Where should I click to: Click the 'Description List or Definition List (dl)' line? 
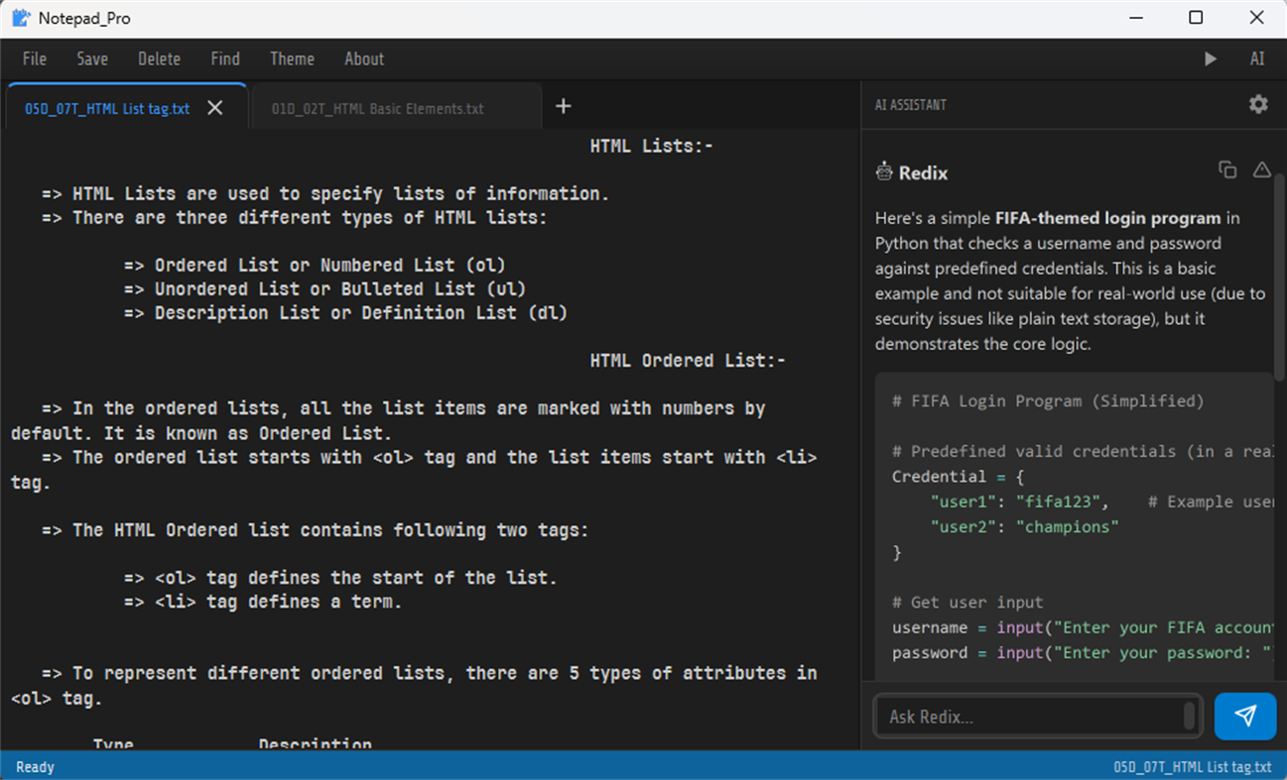pos(345,313)
